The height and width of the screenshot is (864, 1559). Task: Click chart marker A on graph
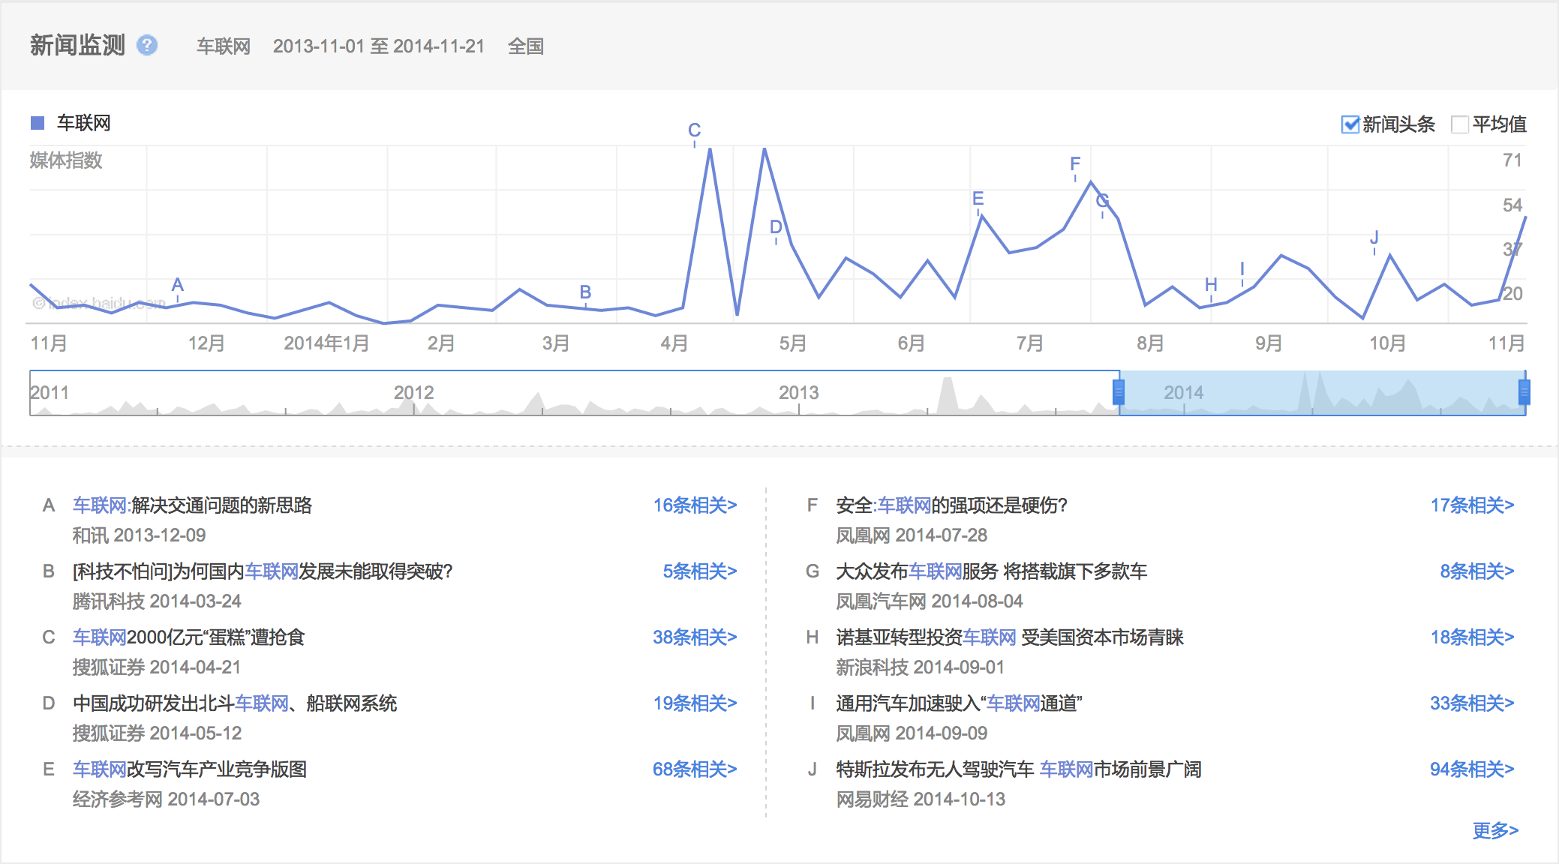(177, 285)
